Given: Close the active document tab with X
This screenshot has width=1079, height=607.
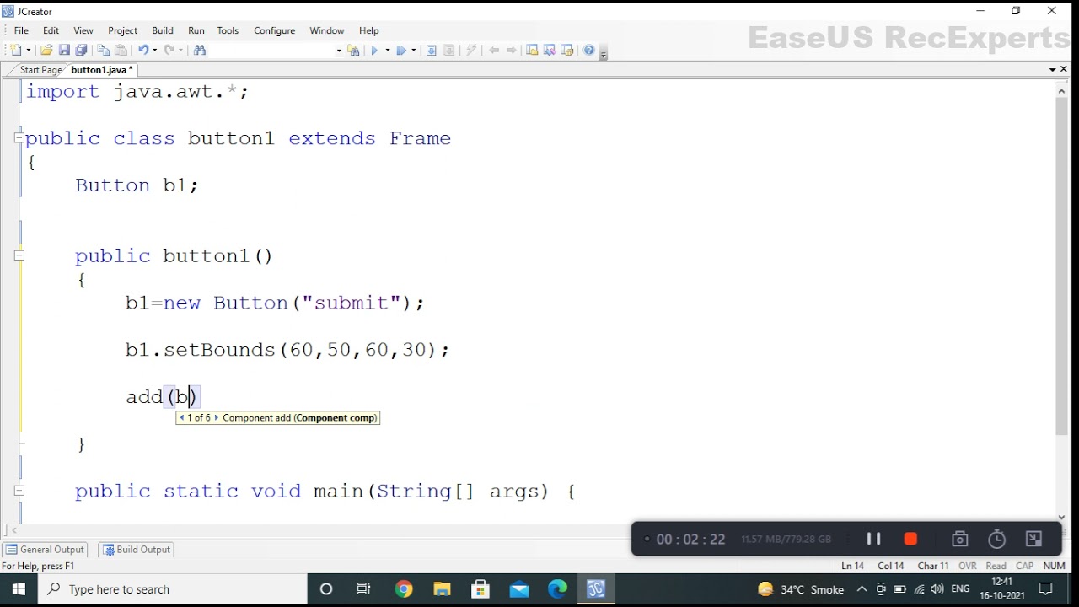Looking at the screenshot, I should (1064, 70).
